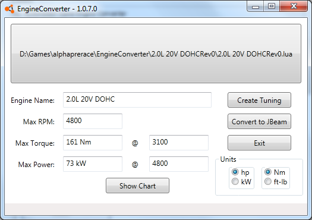
Task: Focus the Engine Name input field
Action: pos(137,100)
